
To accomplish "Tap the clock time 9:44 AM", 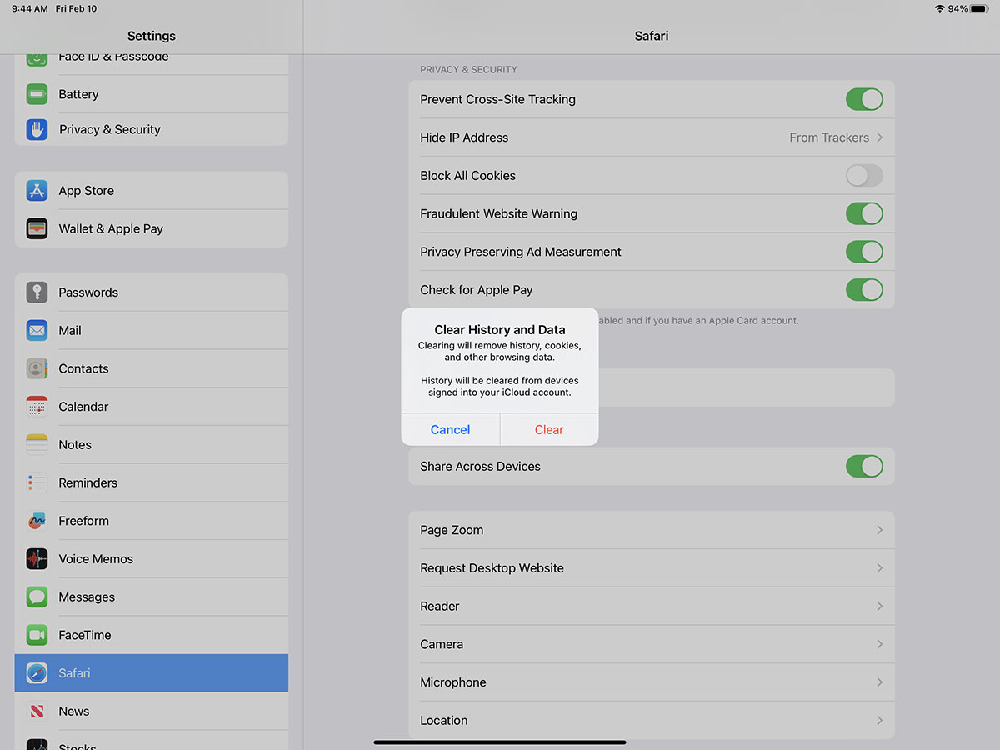I will pyautogui.click(x=29, y=8).
